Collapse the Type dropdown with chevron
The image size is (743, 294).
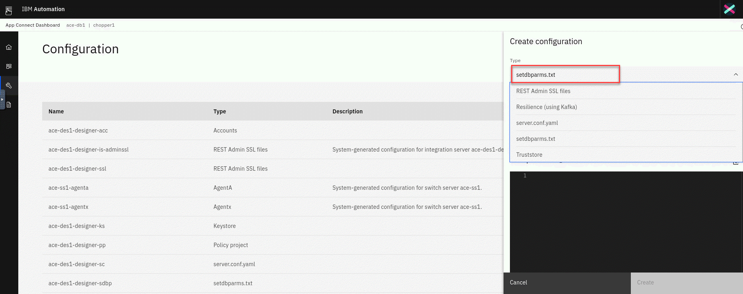pos(735,75)
